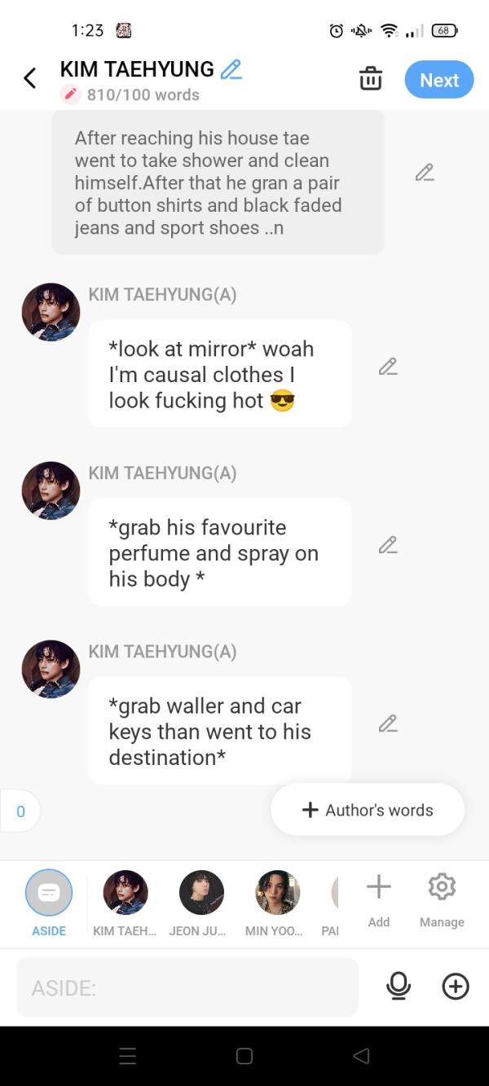Select ASIDE narration mode

[49, 903]
